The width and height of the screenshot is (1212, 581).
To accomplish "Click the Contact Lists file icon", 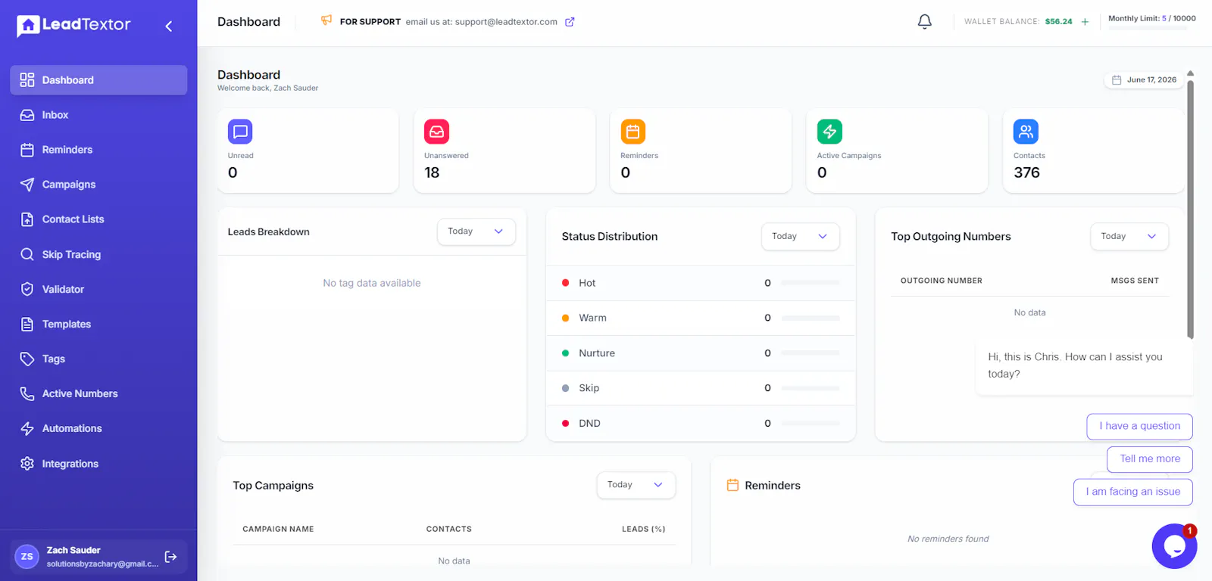I will click(27, 219).
